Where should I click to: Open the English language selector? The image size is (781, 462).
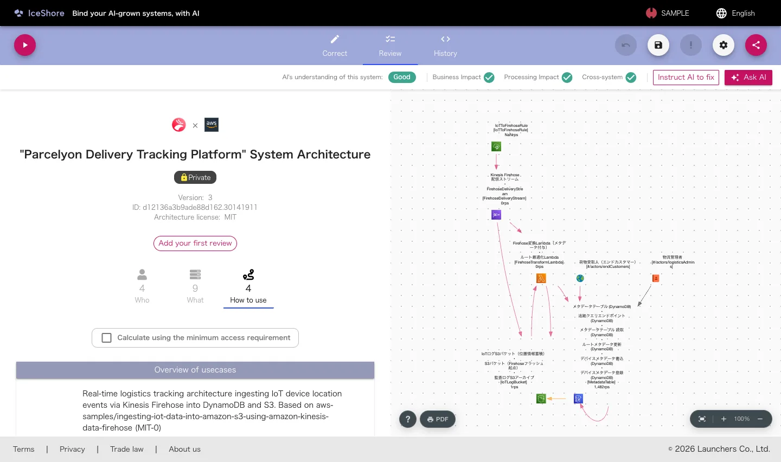[735, 13]
